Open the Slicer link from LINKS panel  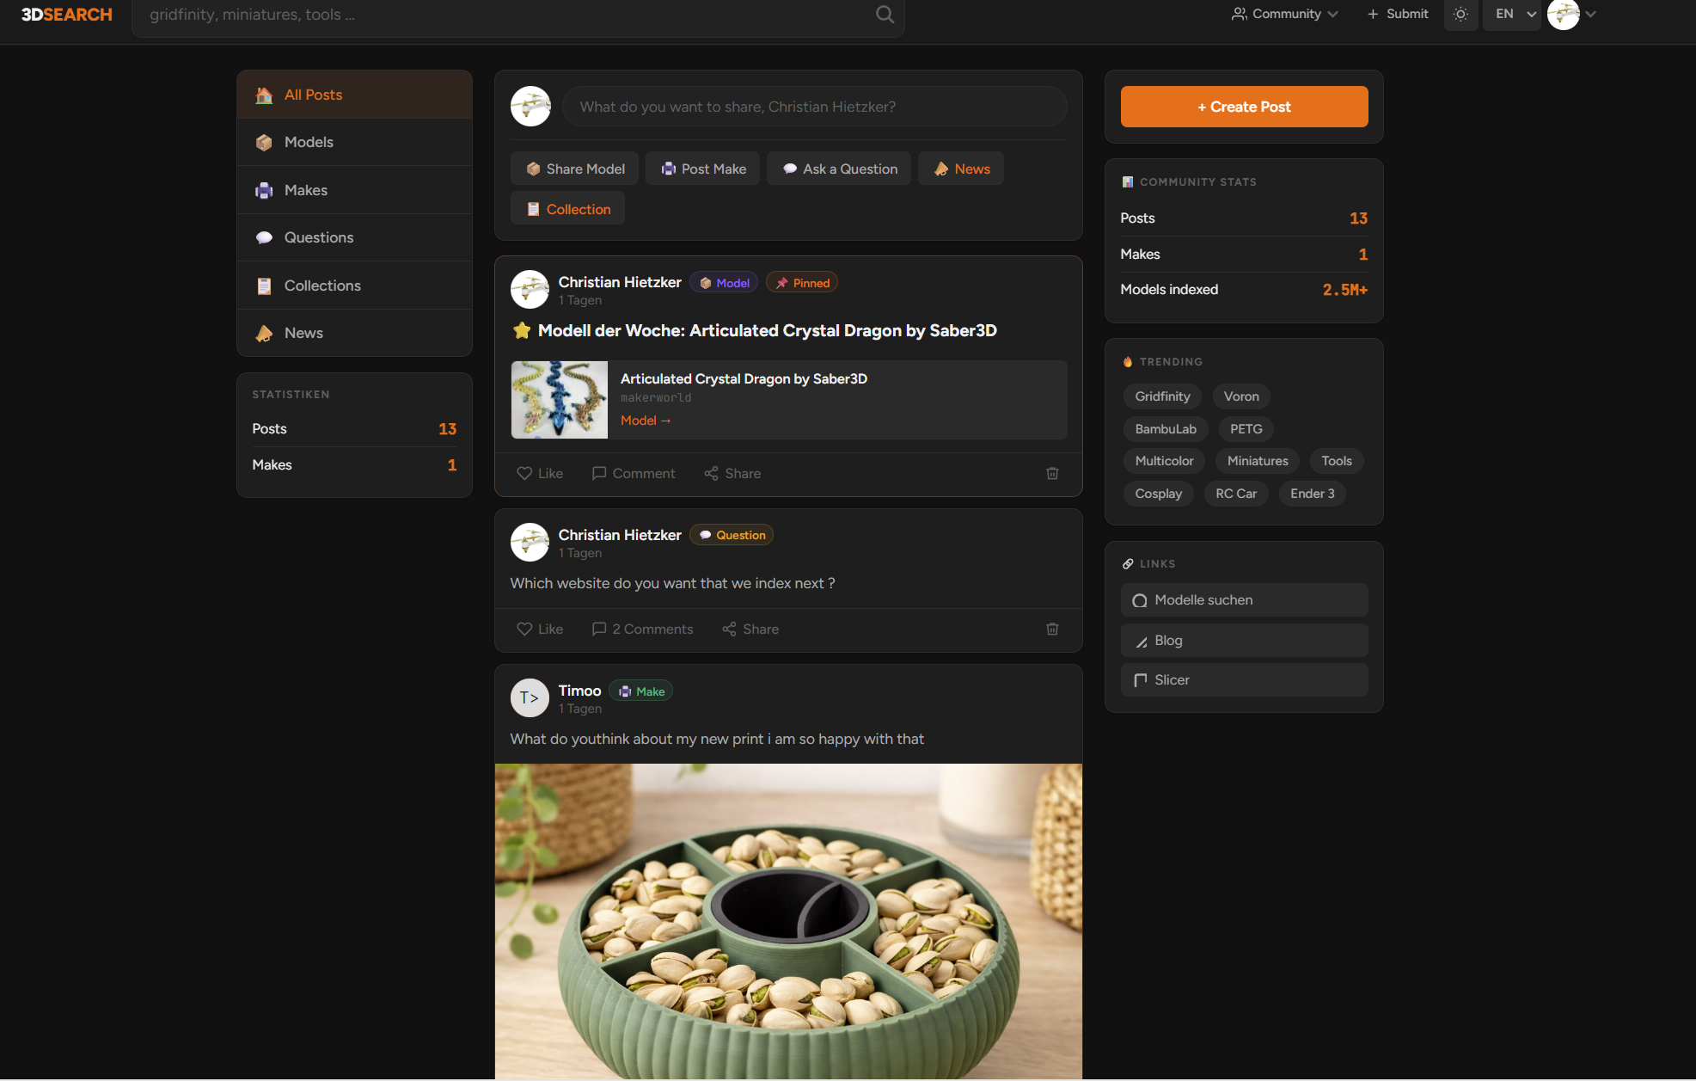[x=1243, y=679]
